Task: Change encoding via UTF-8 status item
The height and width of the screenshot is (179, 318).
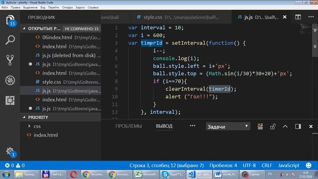Action: [249, 166]
